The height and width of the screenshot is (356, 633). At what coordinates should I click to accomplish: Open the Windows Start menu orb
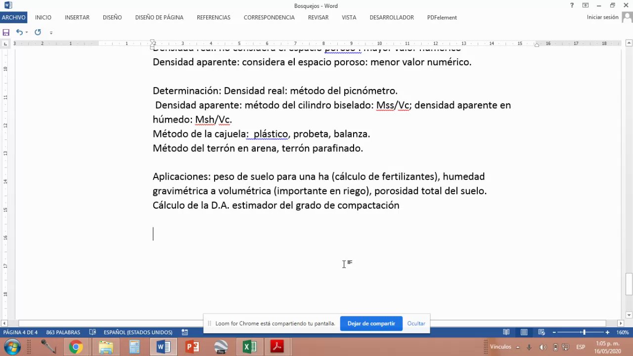click(12, 347)
